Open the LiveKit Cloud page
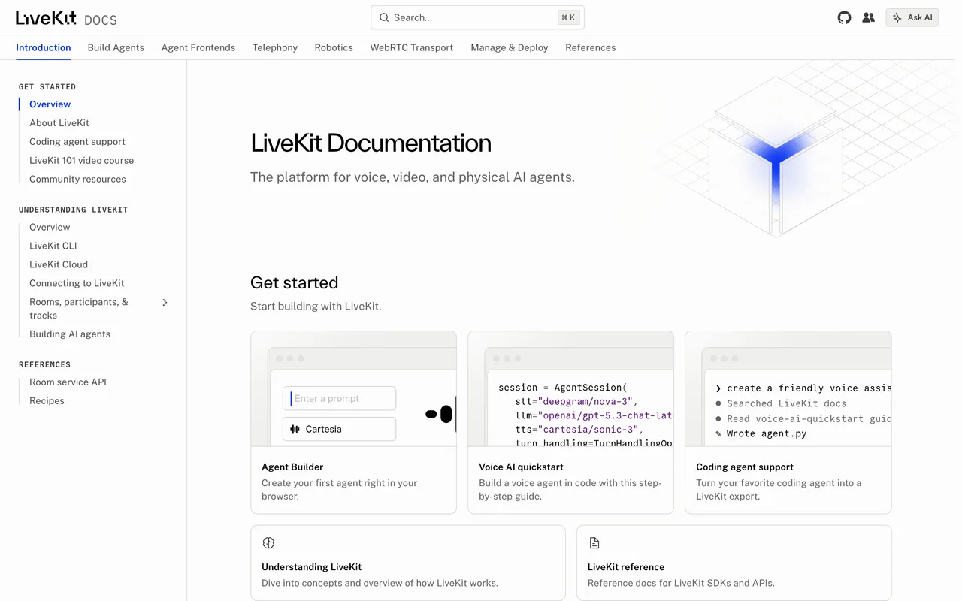 pyautogui.click(x=59, y=265)
